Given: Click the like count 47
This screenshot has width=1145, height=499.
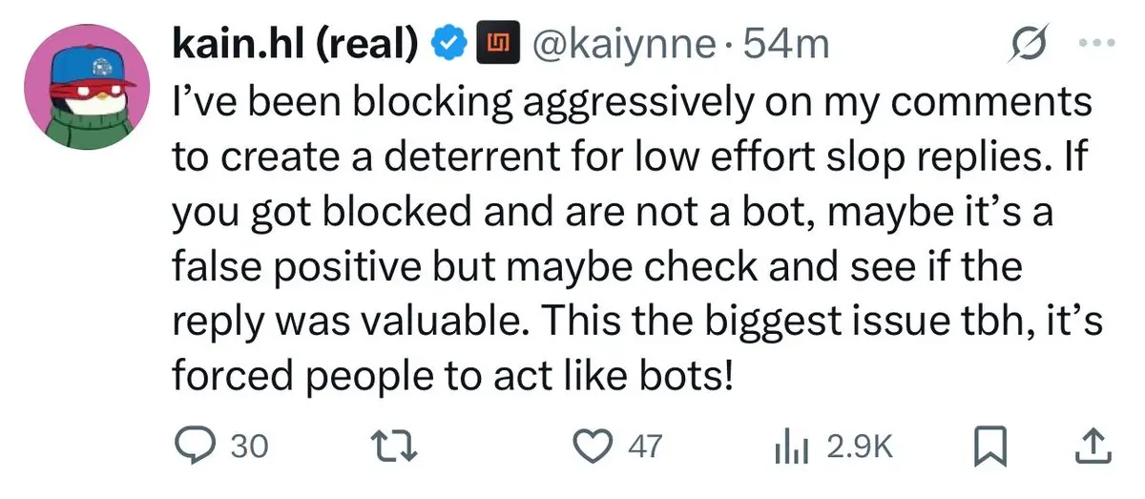Looking at the screenshot, I should tap(647, 446).
